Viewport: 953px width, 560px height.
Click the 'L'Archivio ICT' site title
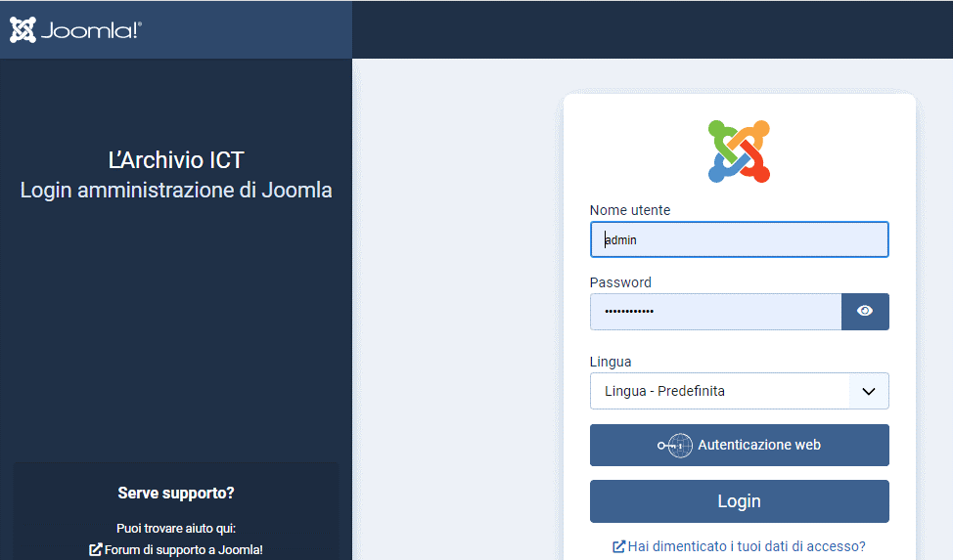[176, 159]
